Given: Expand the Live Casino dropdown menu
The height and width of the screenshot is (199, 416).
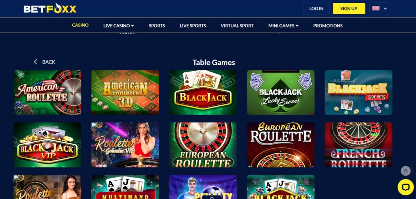Looking at the screenshot, I should 119,26.
